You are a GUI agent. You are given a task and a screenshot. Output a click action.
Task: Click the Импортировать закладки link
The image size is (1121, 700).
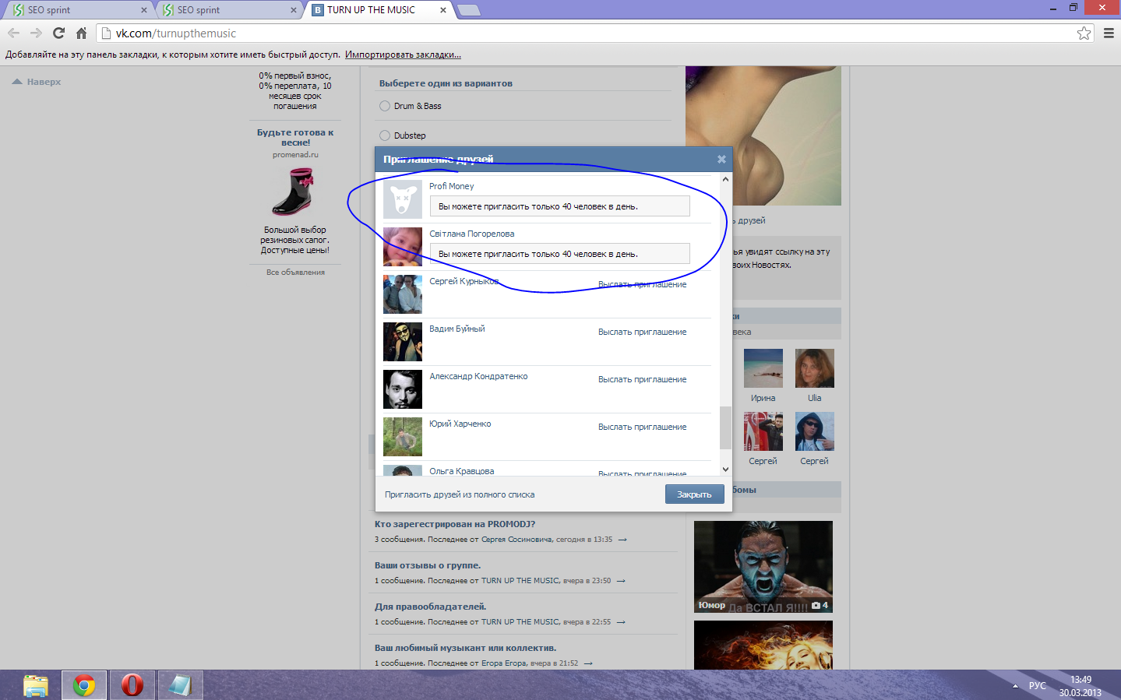point(403,55)
